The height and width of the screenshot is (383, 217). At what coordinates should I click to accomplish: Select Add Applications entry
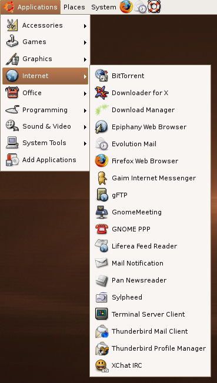click(x=45, y=160)
